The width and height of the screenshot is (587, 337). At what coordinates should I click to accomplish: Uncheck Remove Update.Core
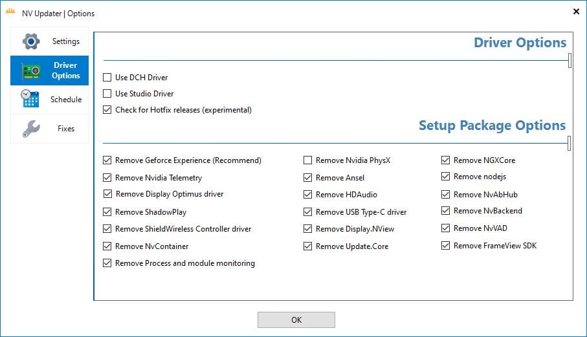pyautogui.click(x=307, y=246)
